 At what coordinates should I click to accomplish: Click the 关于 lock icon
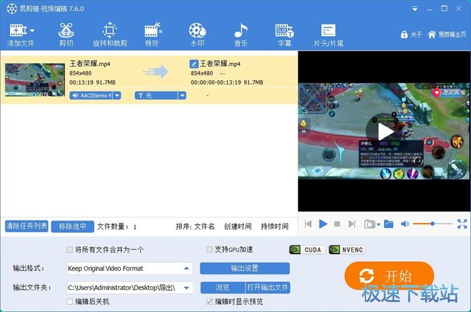(x=404, y=34)
